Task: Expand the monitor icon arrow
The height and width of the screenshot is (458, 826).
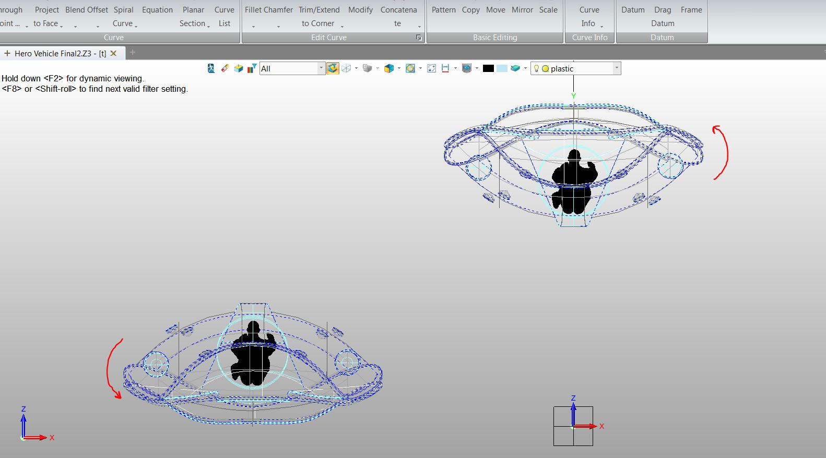Action: click(x=477, y=68)
